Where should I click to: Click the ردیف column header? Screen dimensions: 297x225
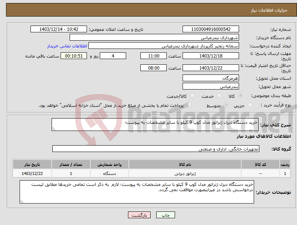(x=285, y=164)
